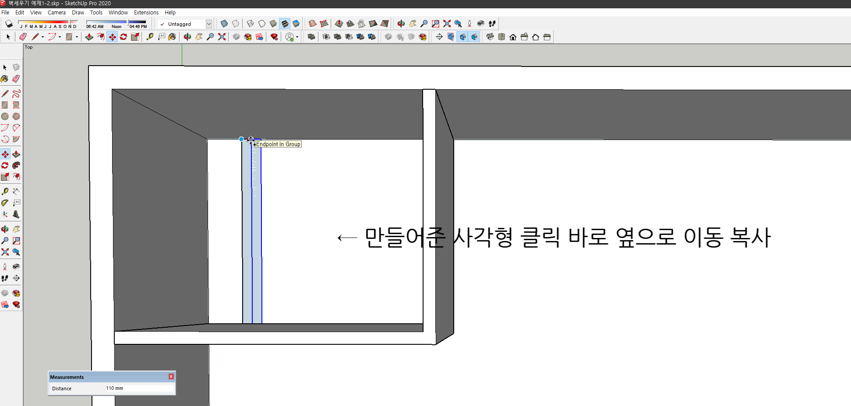
Task: Open the Extensions menu
Action: tap(146, 12)
